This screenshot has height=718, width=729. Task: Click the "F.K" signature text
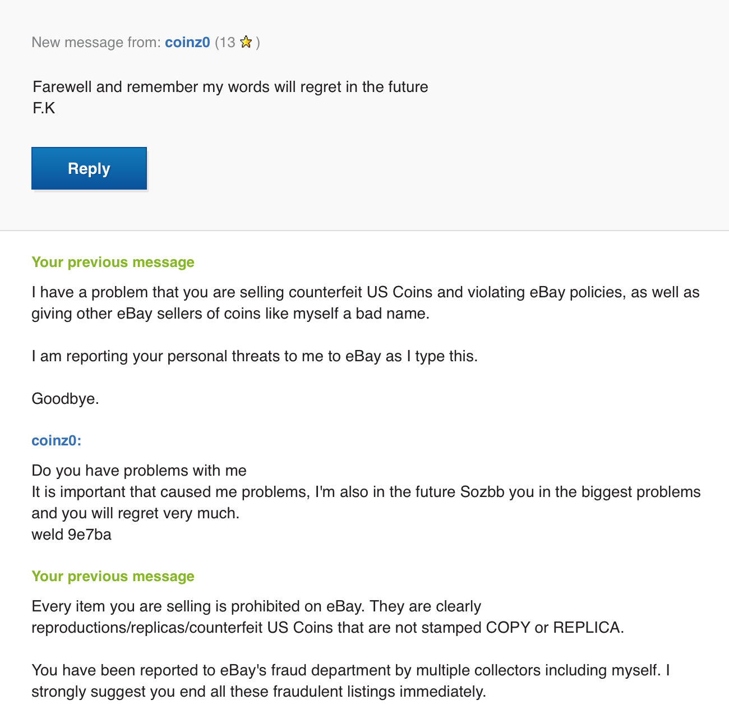[44, 108]
